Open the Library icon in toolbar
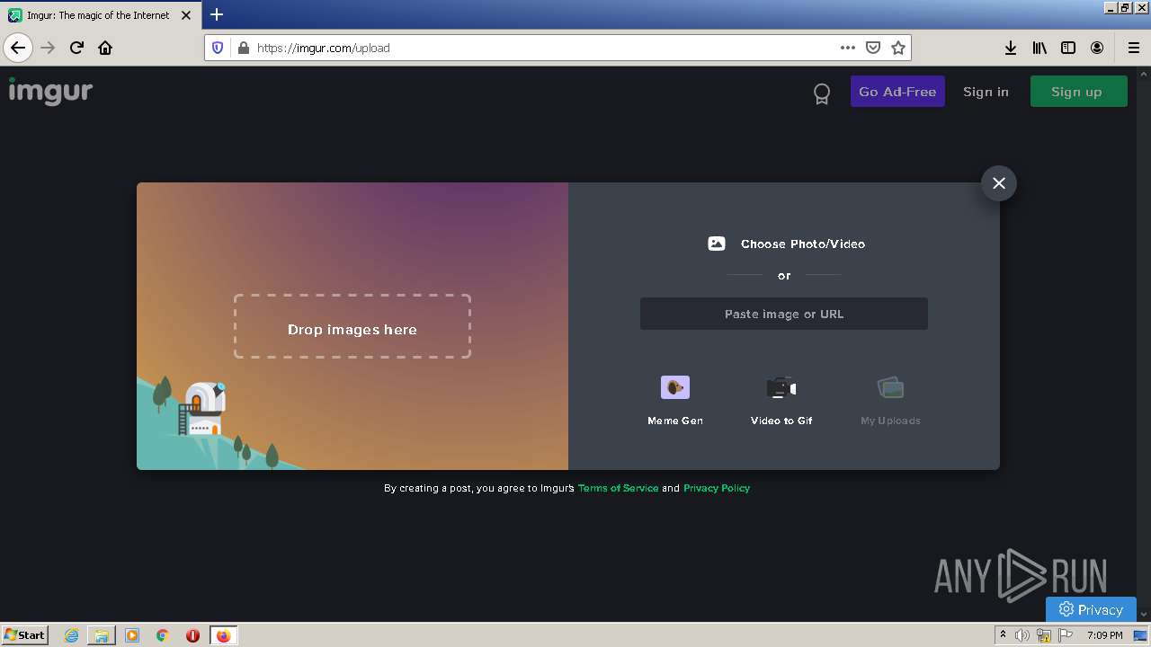The height and width of the screenshot is (647, 1151). 1039,48
